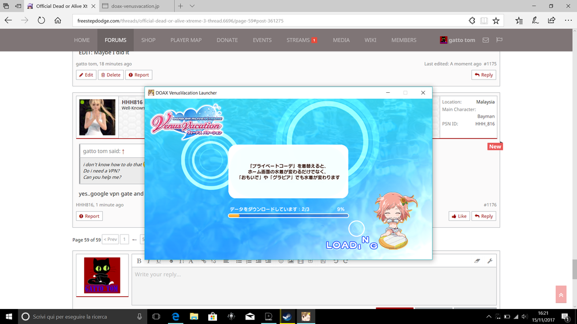Open a new browser tab
Screen dimensions: 577x324
click(x=180, y=6)
